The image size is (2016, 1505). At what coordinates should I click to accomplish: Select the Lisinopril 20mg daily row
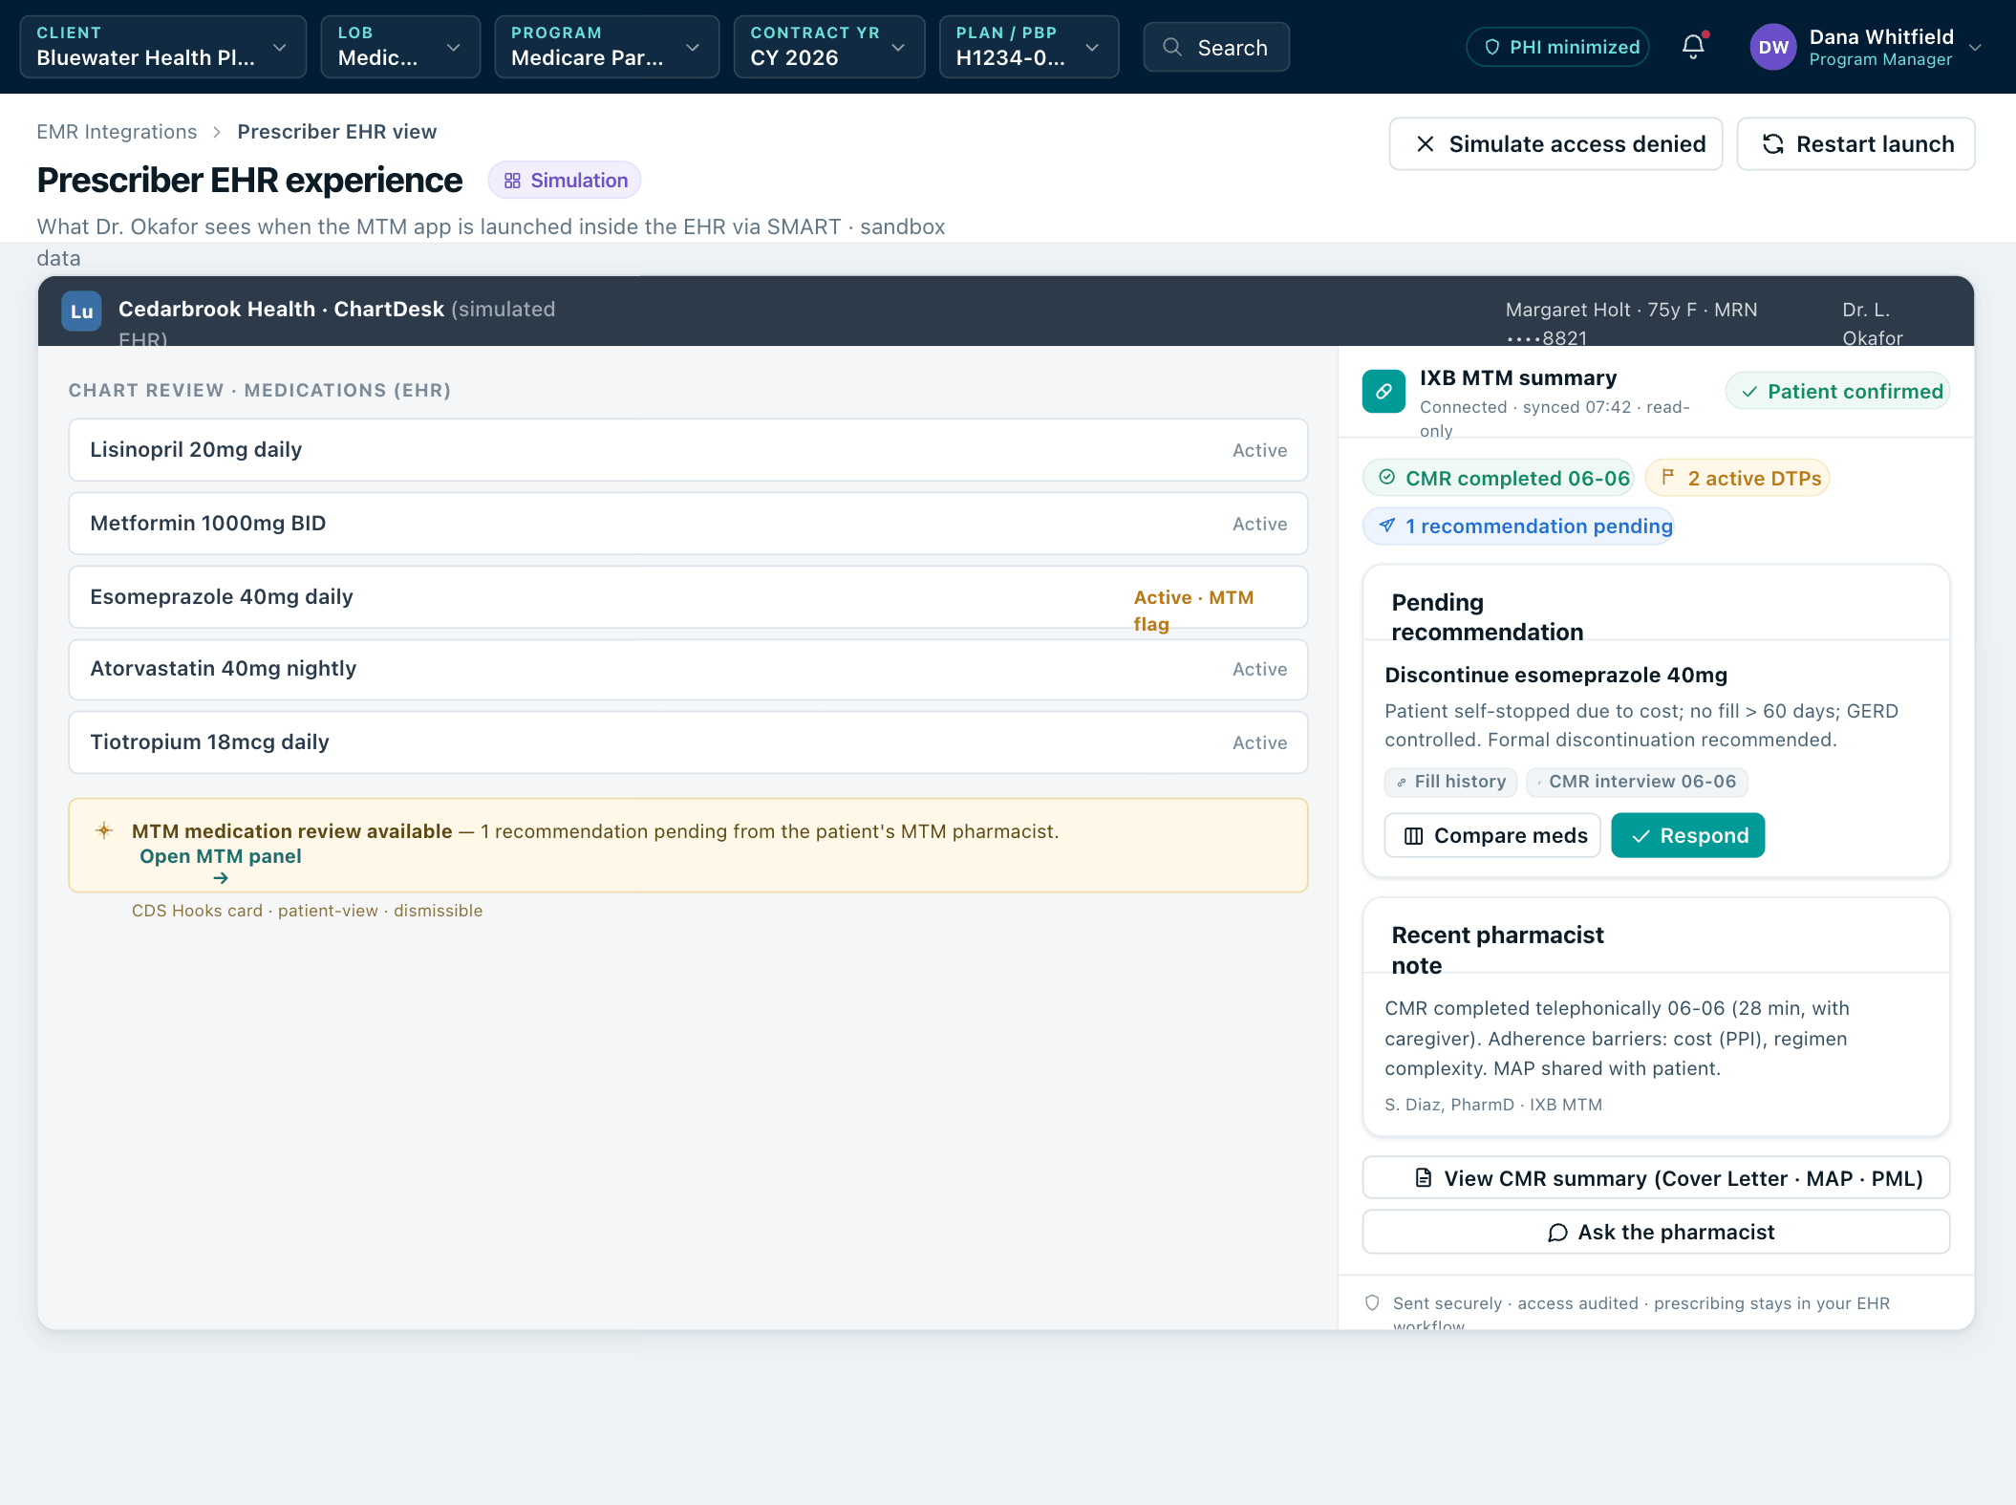[688, 450]
